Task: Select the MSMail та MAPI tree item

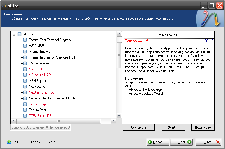Action: (40, 75)
